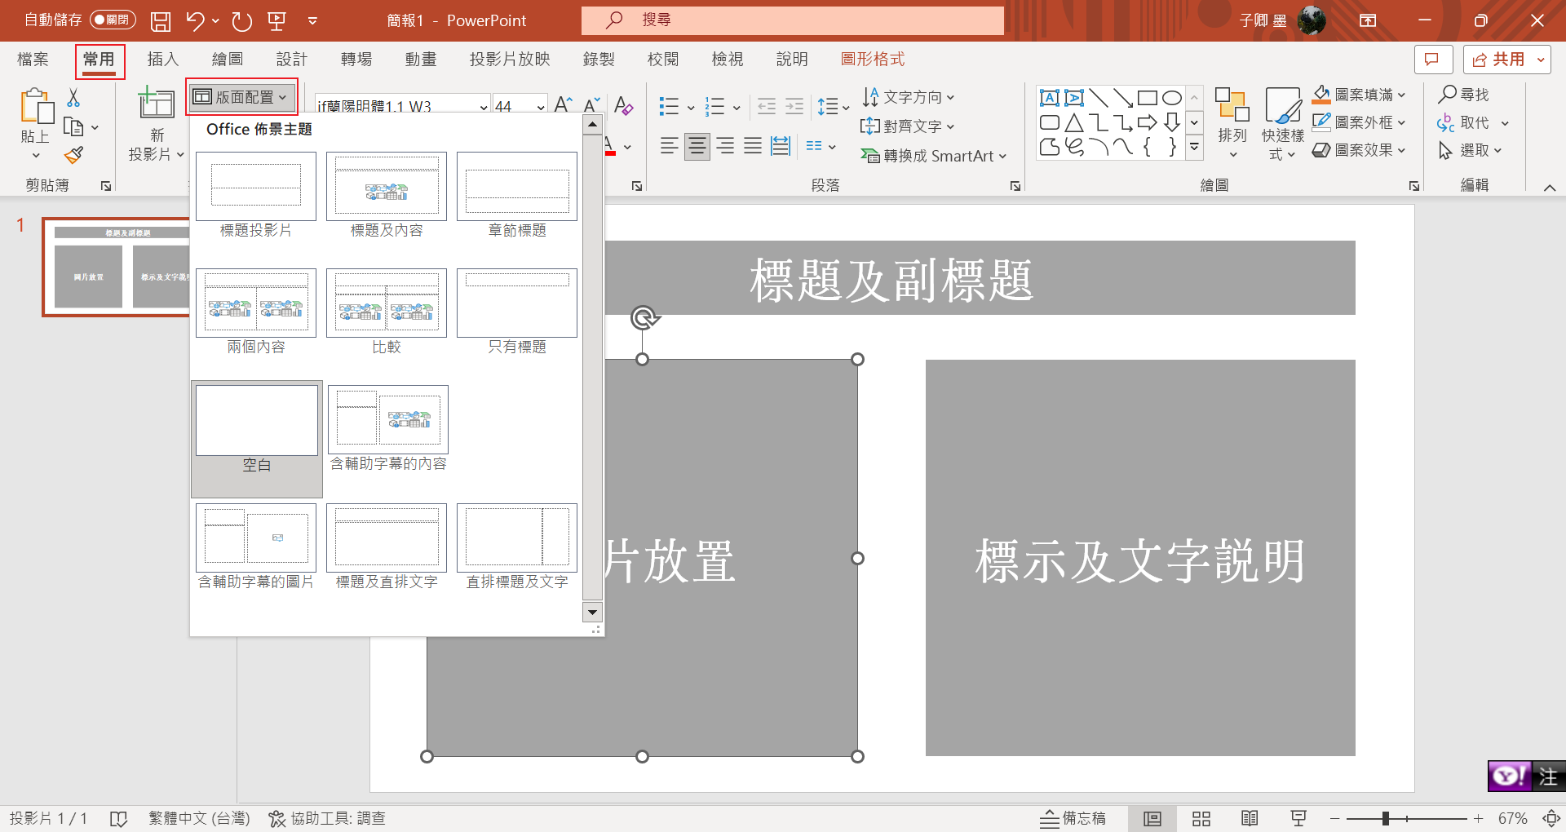Open the File tab
1566x832 pixels.
(x=33, y=60)
